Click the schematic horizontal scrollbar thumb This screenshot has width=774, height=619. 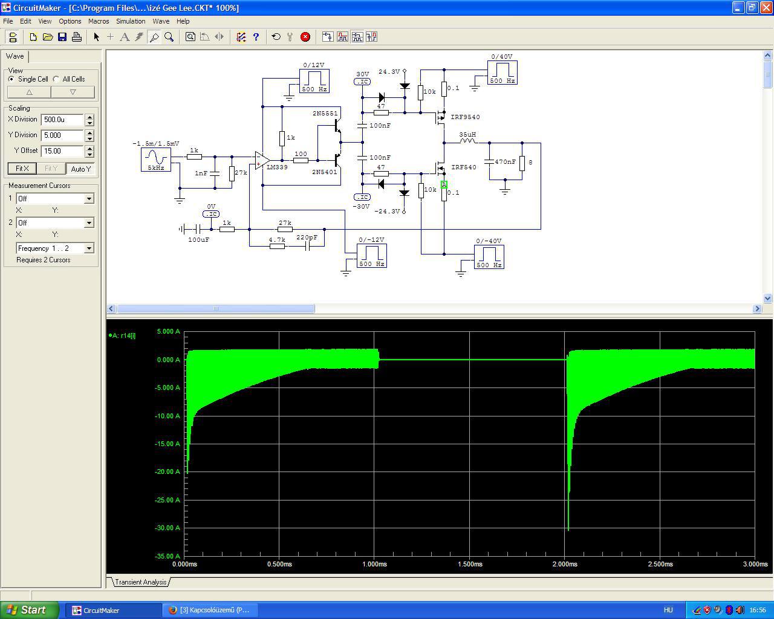pos(216,309)
